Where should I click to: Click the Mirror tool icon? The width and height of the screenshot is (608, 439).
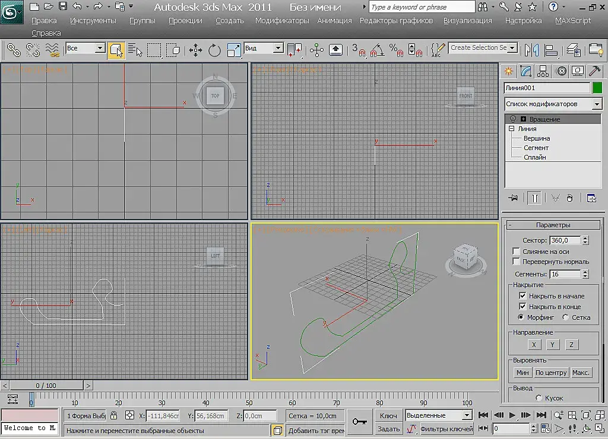(x=531, y=50)
